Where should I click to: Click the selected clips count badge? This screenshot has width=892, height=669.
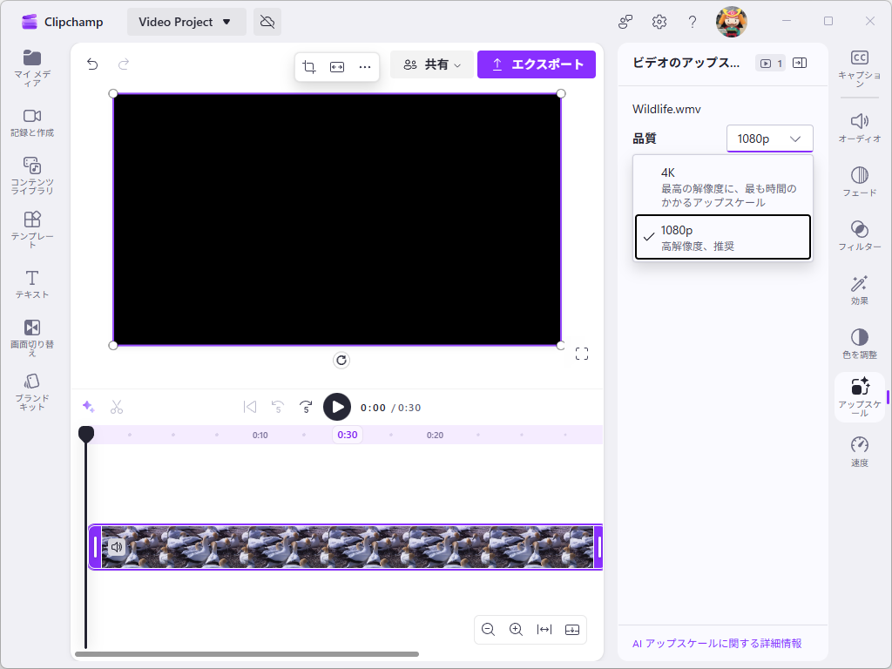coord(770,63)
